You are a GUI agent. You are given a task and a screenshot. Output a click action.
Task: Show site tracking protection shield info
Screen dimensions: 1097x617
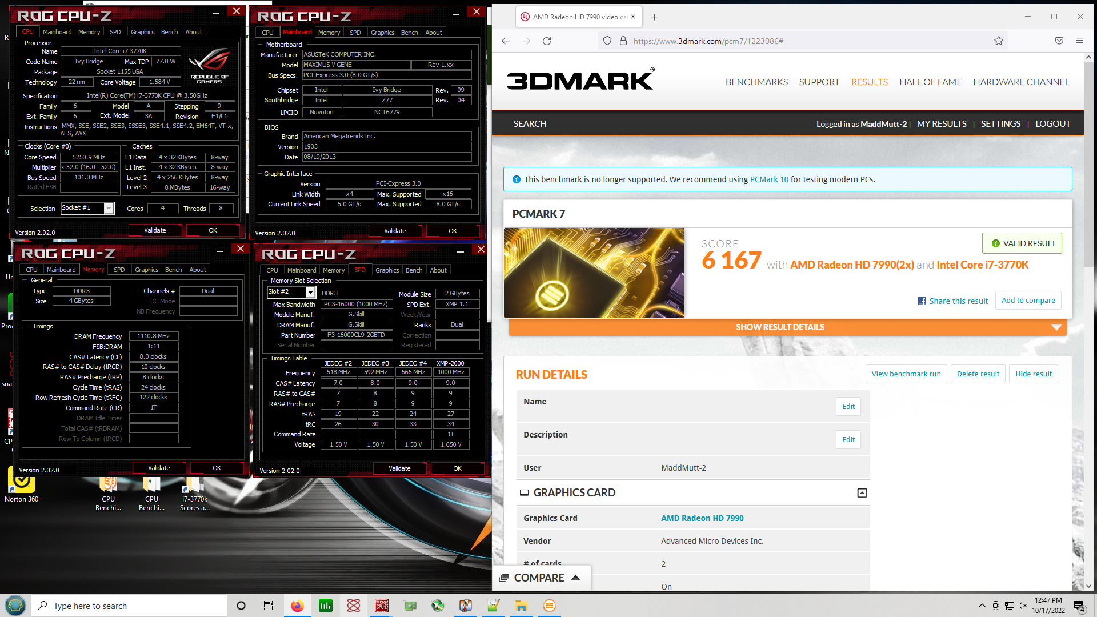pyautogui.click(x=607, y=41)
